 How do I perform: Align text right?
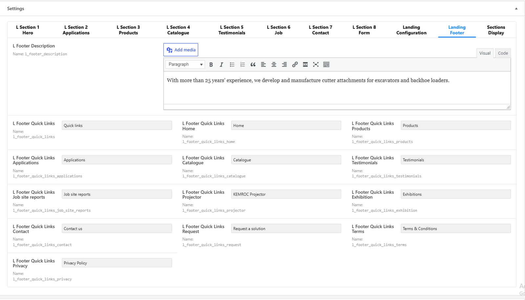tap(284, 65)
